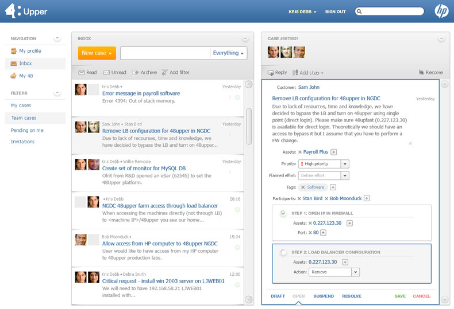Archive the selected cases
Screen dimensions: 454x309
click(x=144, y=72)
